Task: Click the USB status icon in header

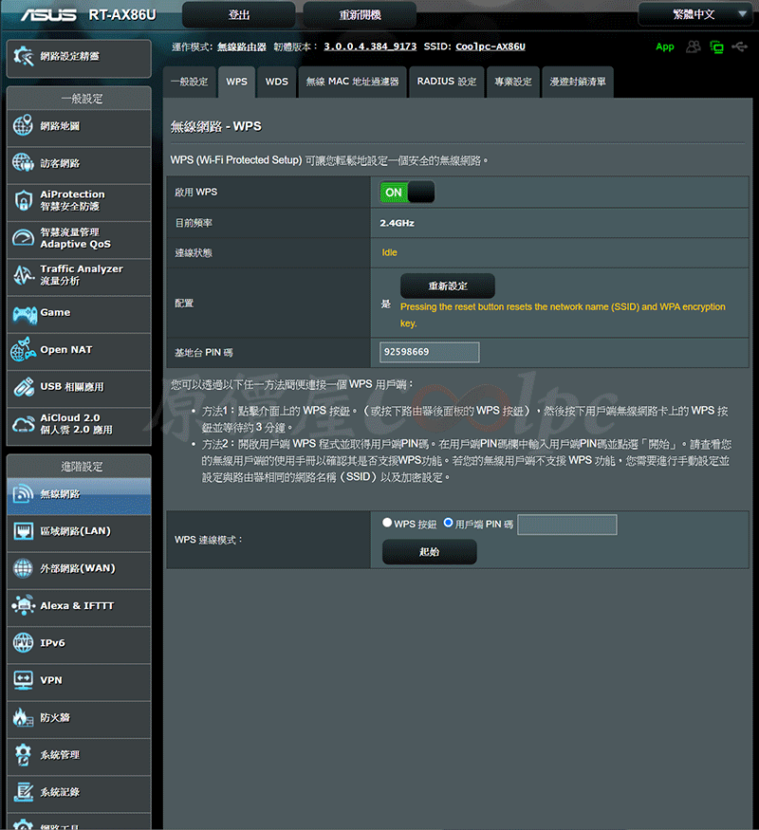Action: pyautogui.click(x=740, y=46)
